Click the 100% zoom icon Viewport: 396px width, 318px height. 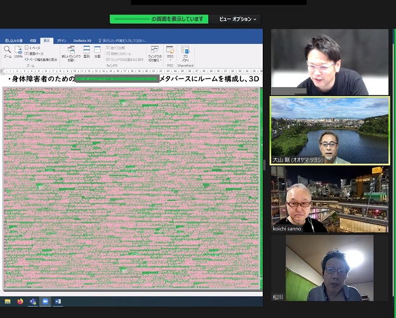[18, 50]
